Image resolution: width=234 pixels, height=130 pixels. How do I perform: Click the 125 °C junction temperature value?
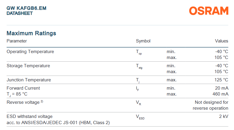221,80
